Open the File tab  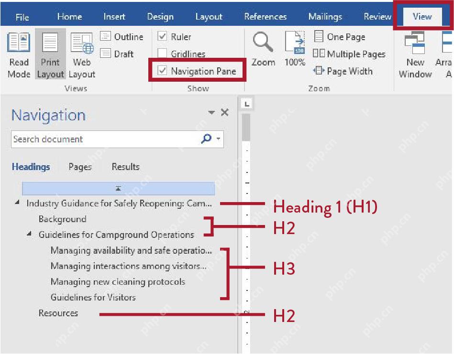(22, 17)
